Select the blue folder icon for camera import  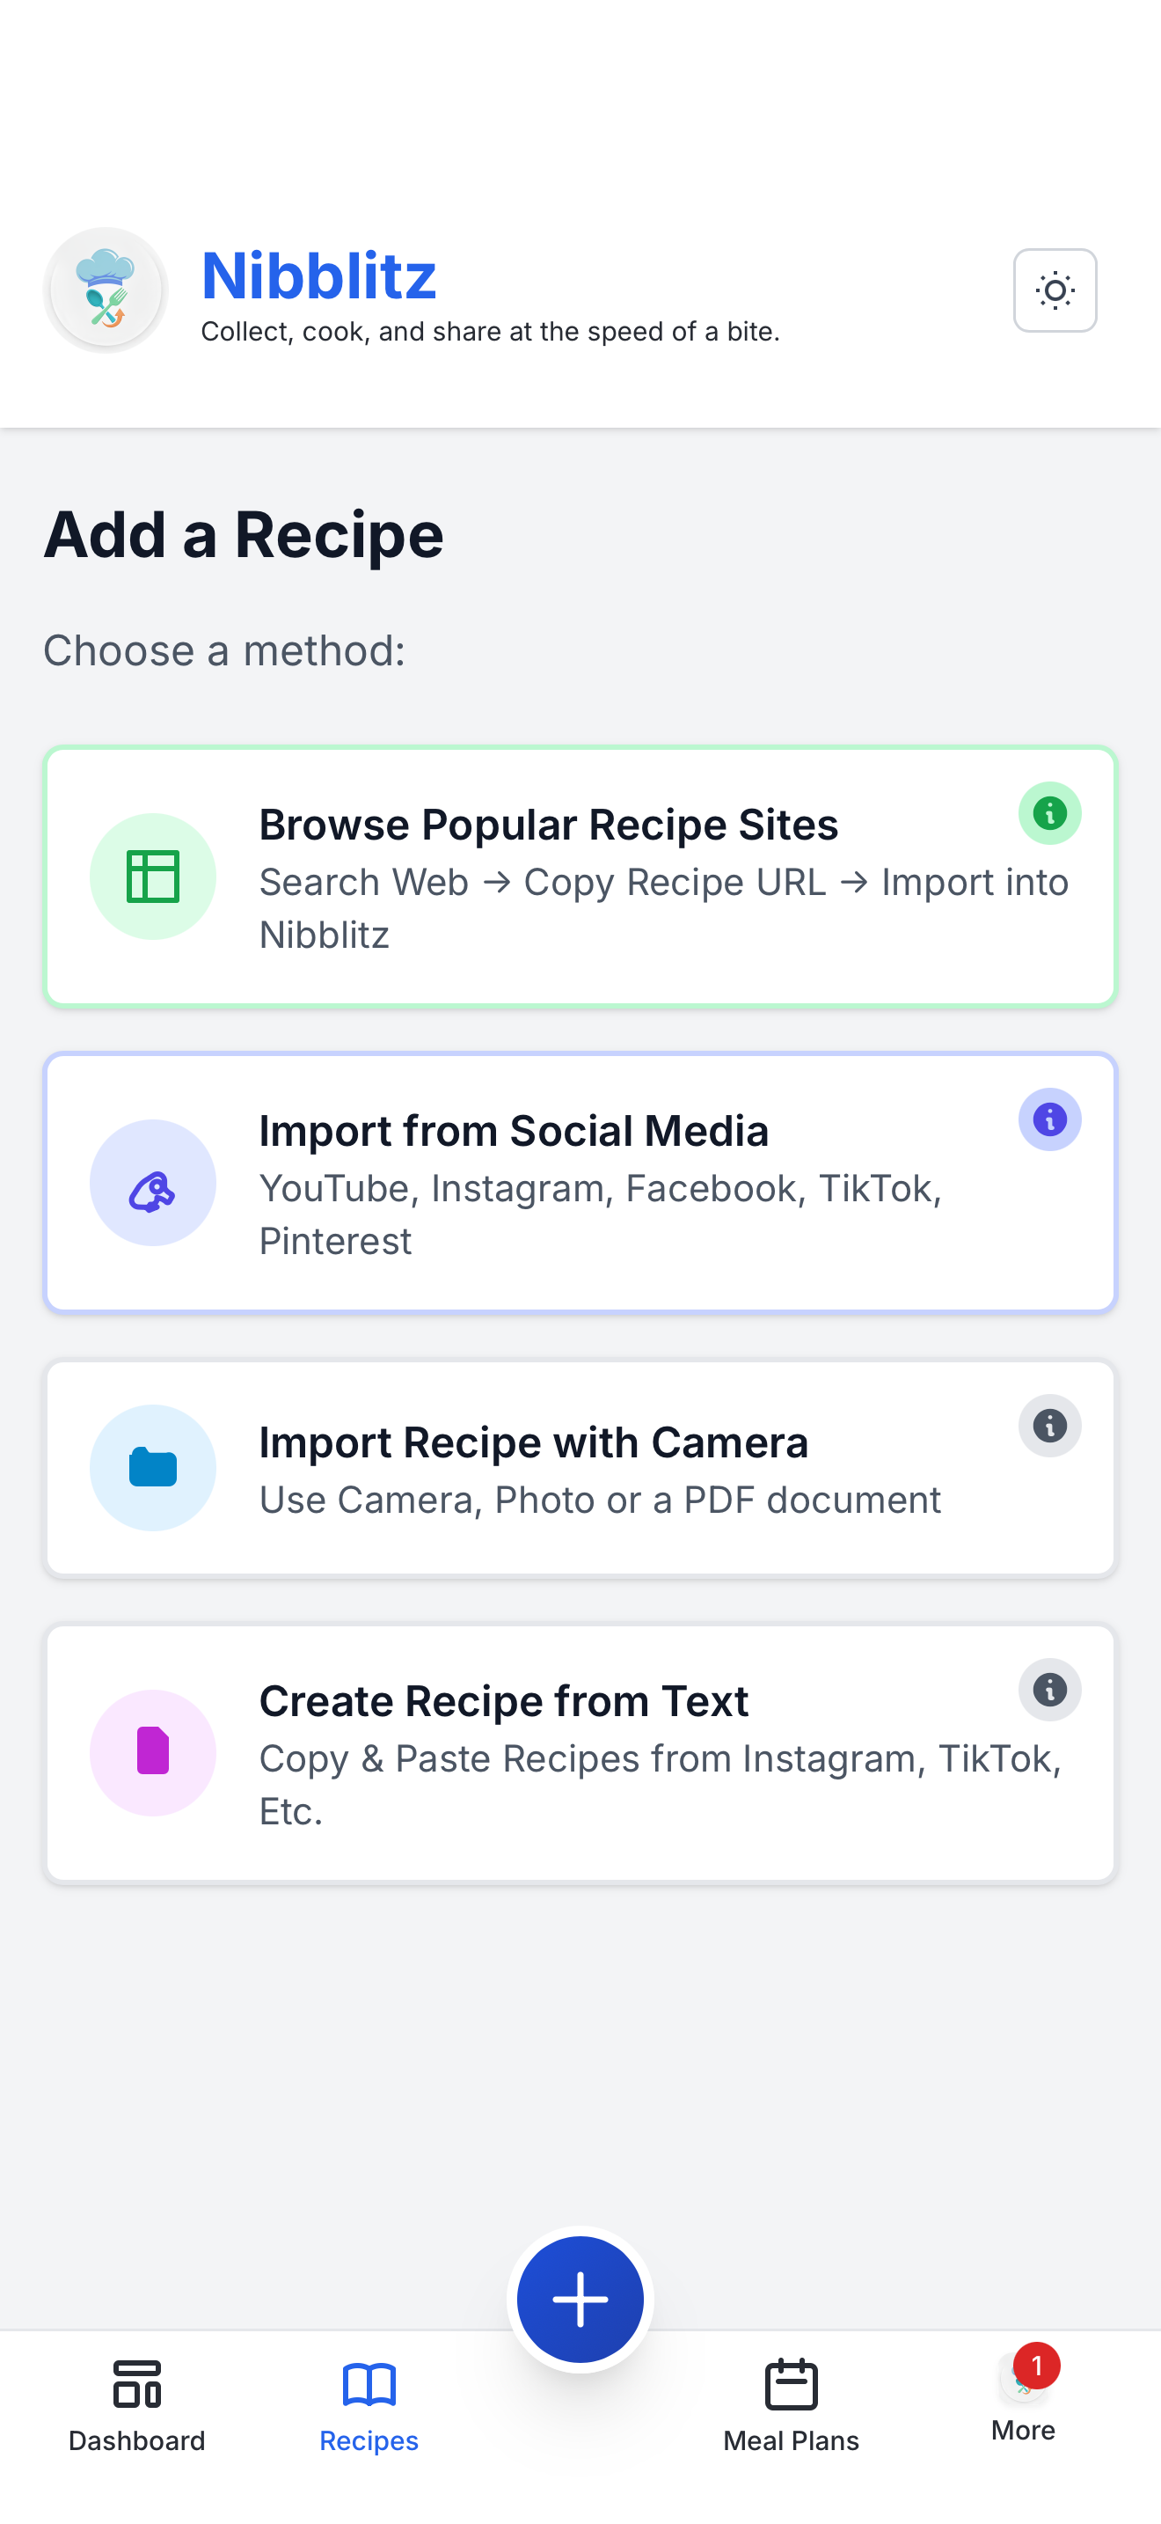coord(153,1467)
